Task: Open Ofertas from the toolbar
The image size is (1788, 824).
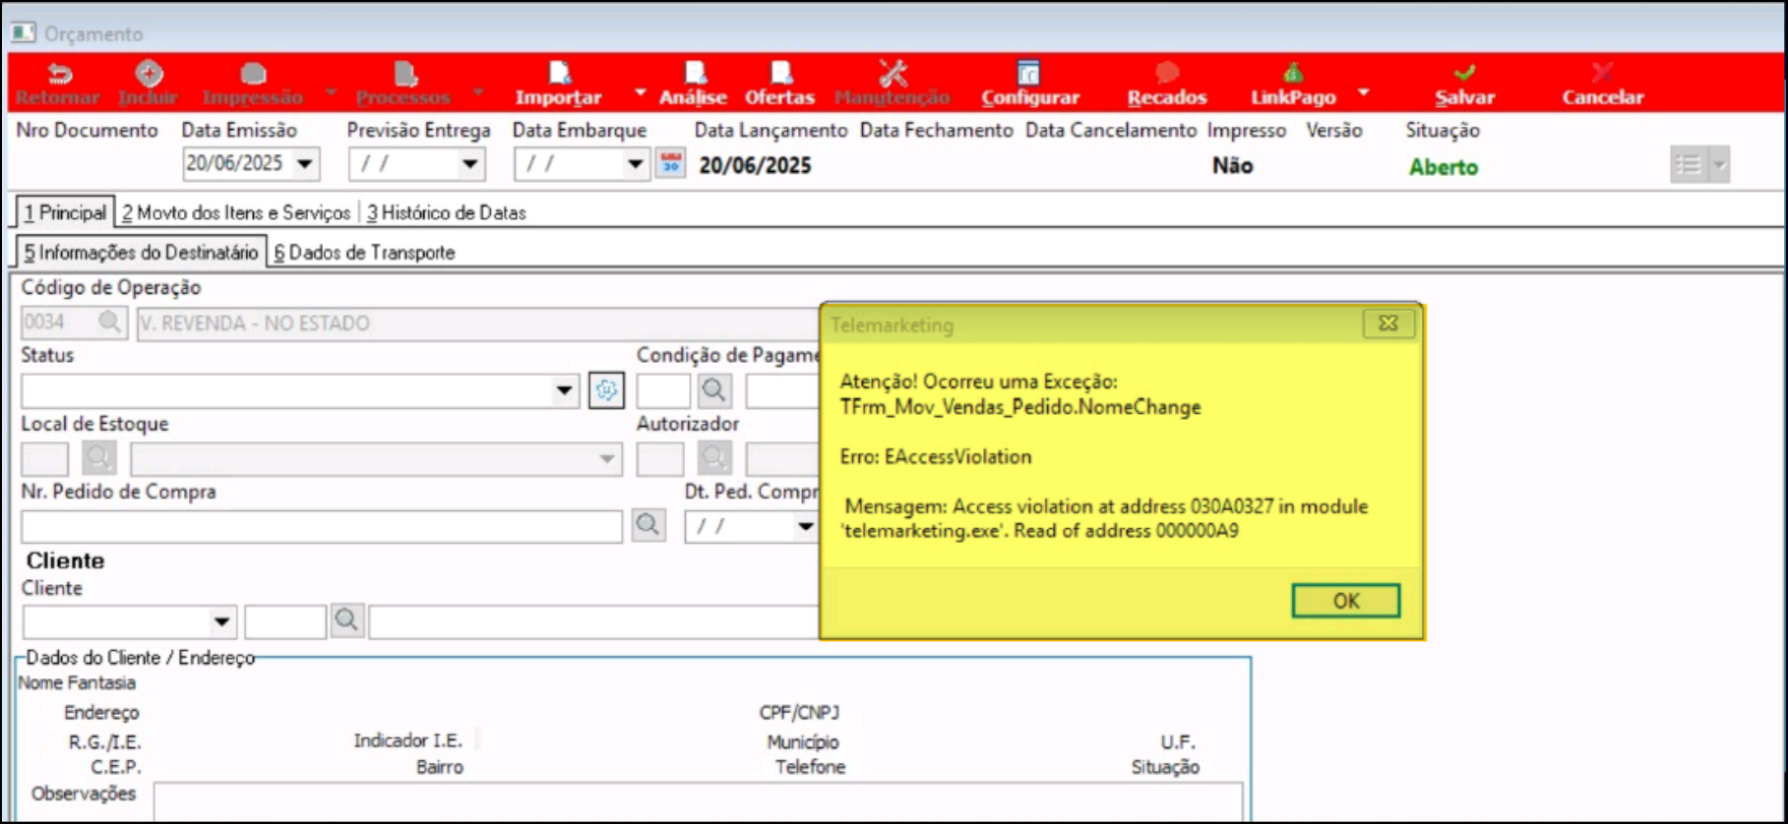Action: coord(780,84)
